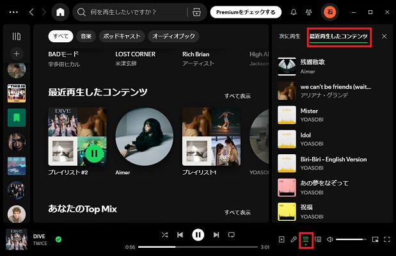396x256 pixels.
Task: Click the TWICE artist name in player
Action: coord(40,243)
